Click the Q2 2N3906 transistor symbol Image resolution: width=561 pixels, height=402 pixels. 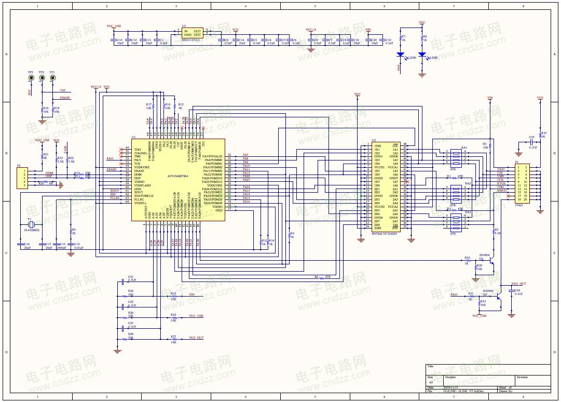pos(498,297)
